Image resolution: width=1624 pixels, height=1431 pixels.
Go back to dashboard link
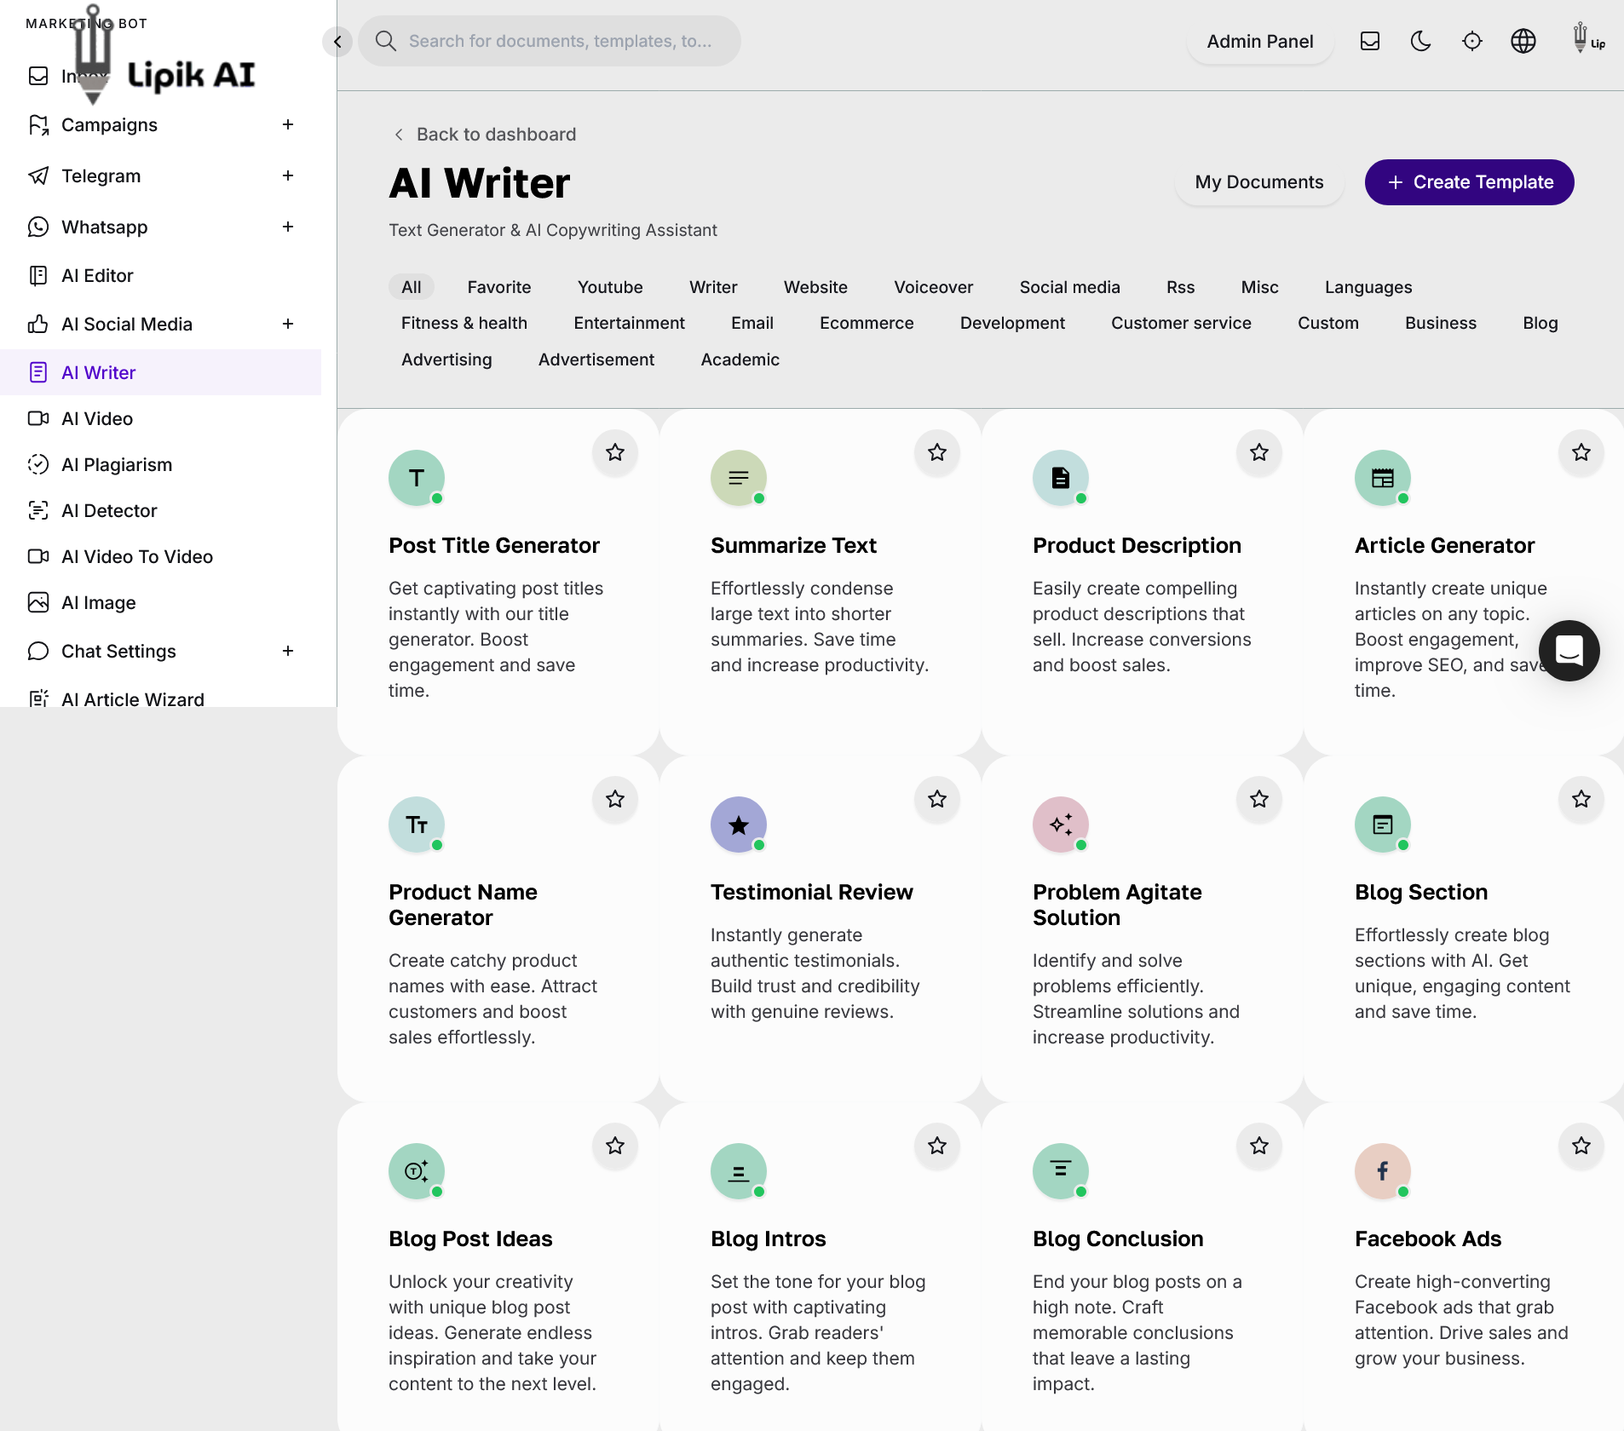(x=485, y=135)
